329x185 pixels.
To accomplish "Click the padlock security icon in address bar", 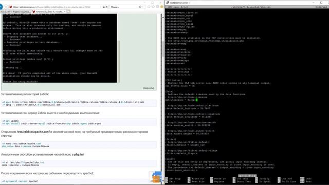I will tap(104, 7).
